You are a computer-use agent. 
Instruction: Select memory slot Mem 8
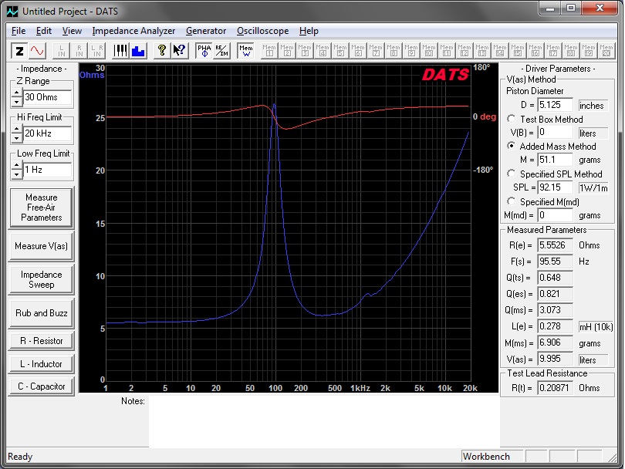(x=394, y=51)
